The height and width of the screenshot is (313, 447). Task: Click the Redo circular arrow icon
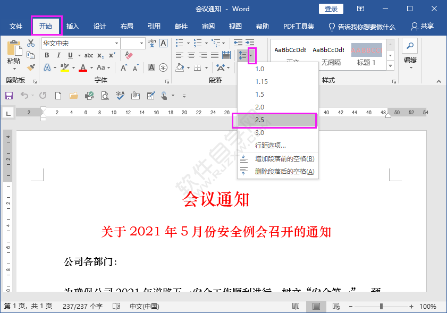click(x=43, y=96)
